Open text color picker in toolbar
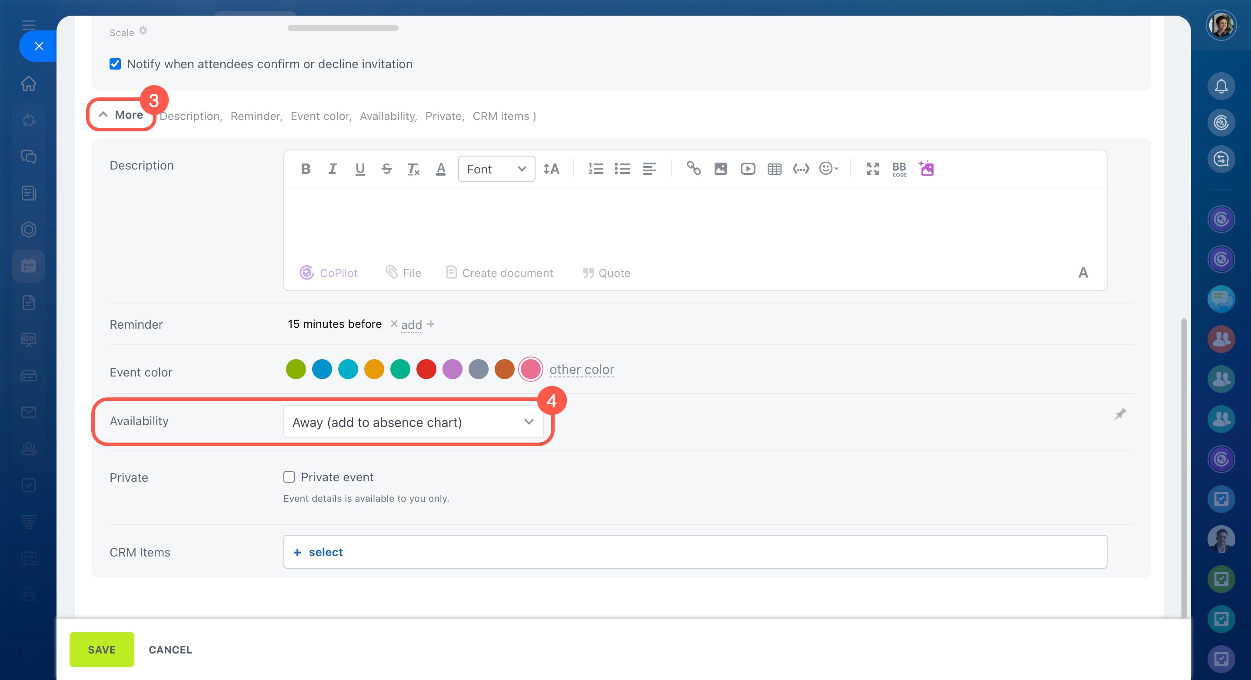 coord(440,169)
